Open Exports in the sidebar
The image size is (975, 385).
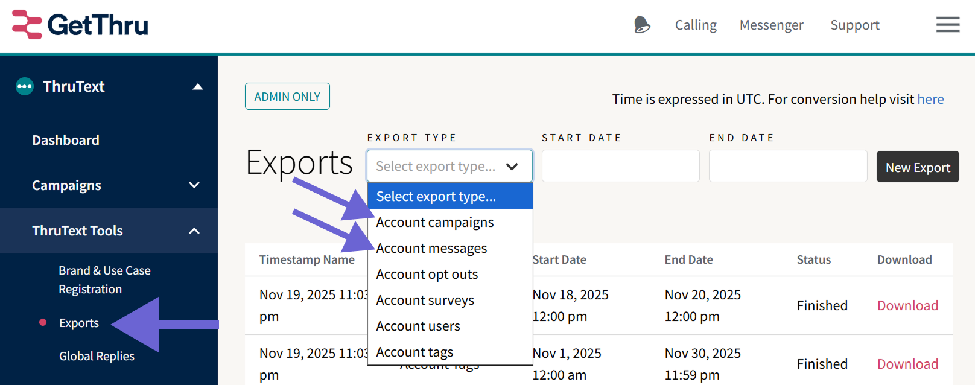click(x=79, y=323)
